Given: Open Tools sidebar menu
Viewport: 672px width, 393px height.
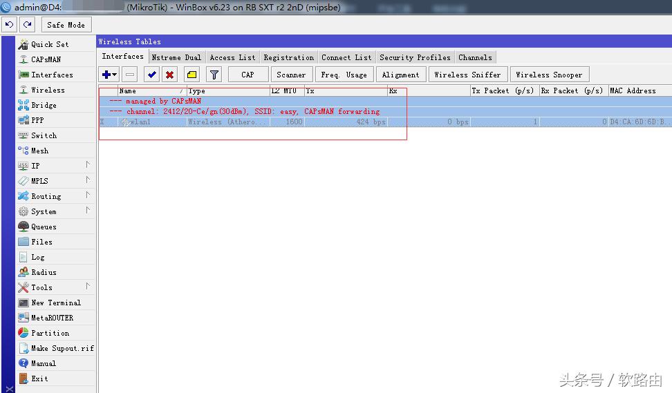Looking at the screenshot, I should [x=56, y=287].
